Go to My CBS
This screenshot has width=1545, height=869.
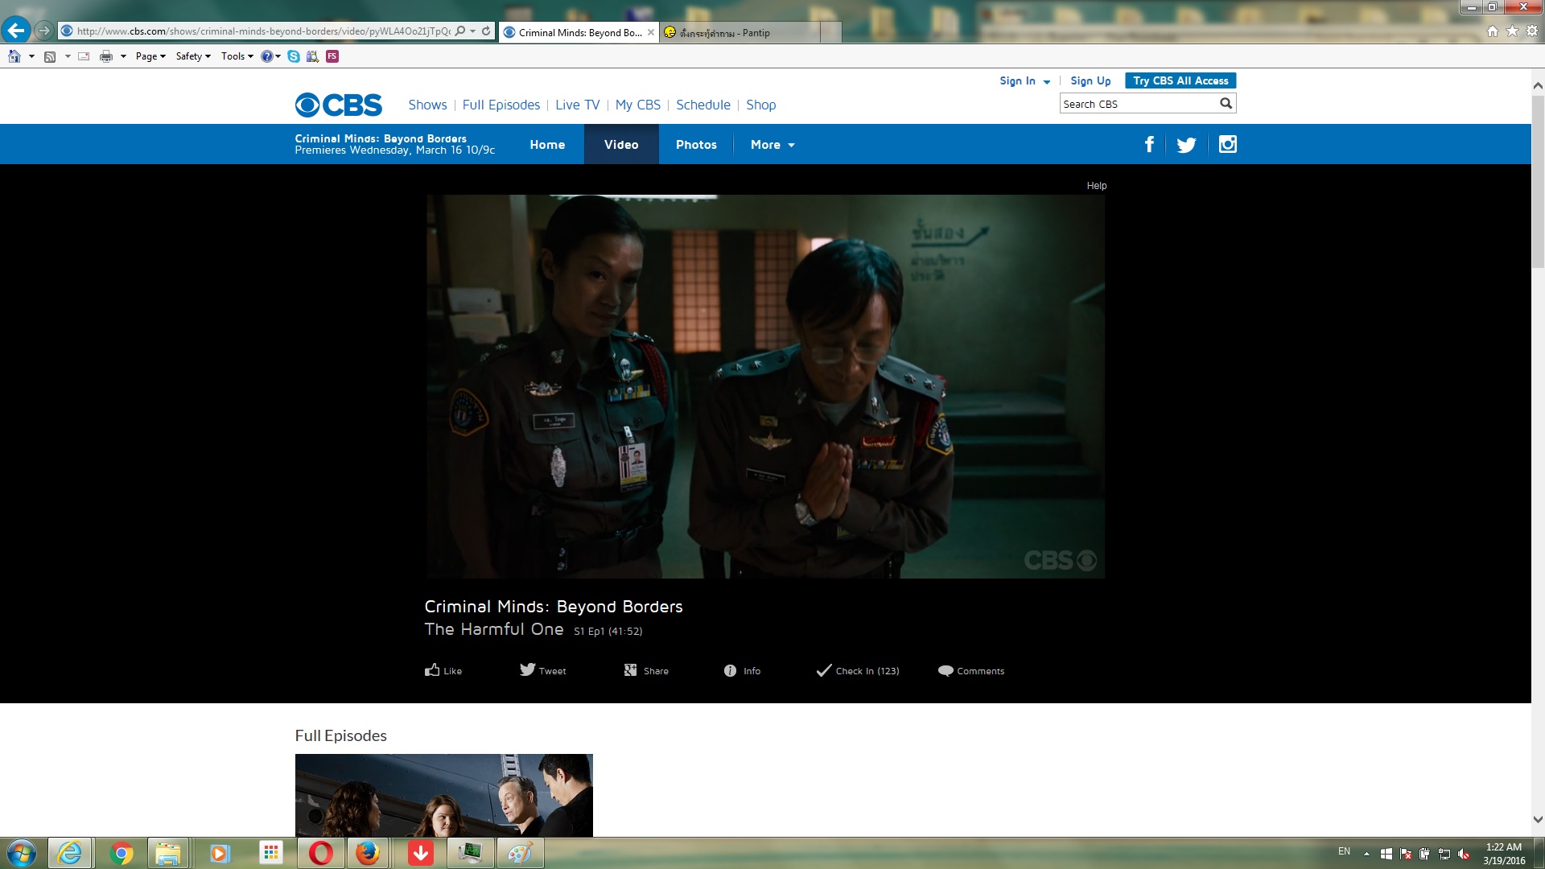click(638, 105)
